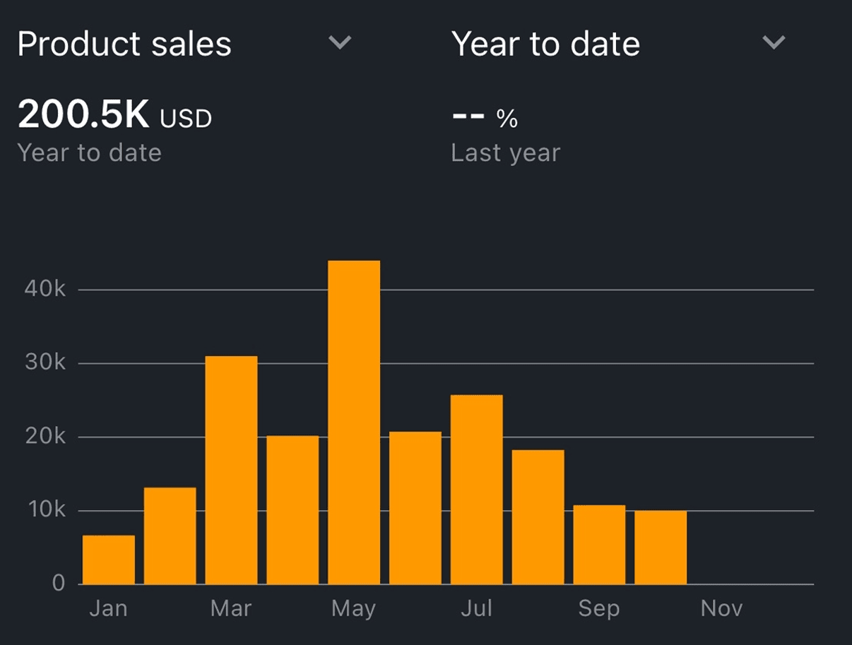Click the Nov axis label
Viewport: 852px width, 645px height.
pos(721,608)
